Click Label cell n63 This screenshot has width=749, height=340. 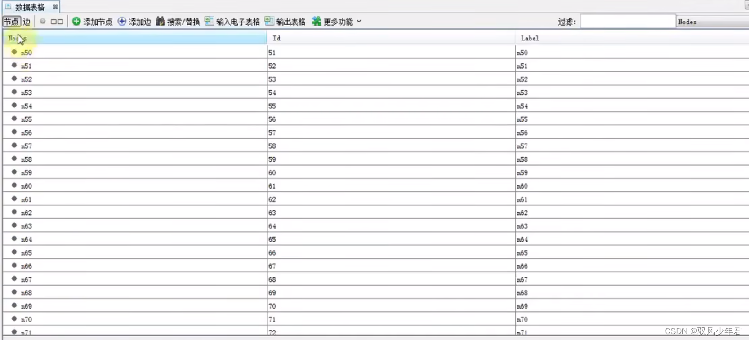click(632, 226)
